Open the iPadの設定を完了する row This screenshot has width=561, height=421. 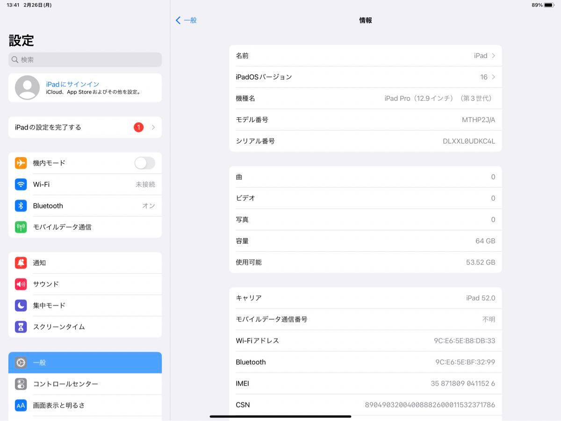click(85, 127)
